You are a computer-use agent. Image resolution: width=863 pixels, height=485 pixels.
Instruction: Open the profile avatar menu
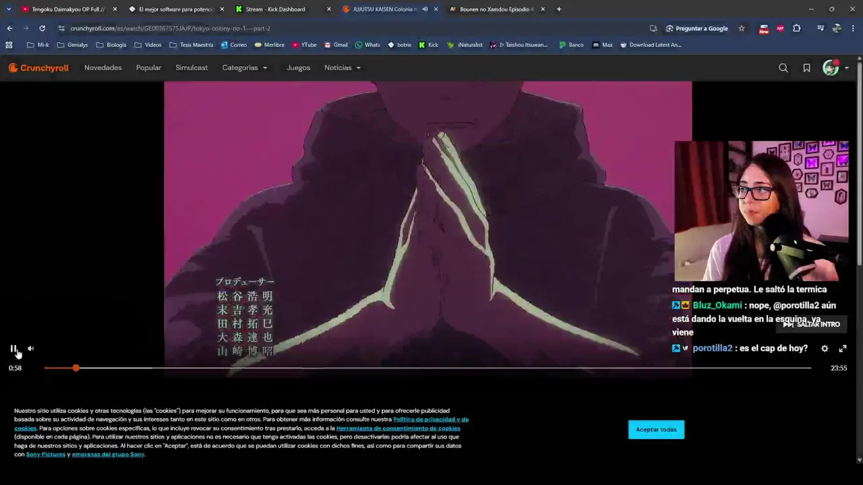[835, 67]
